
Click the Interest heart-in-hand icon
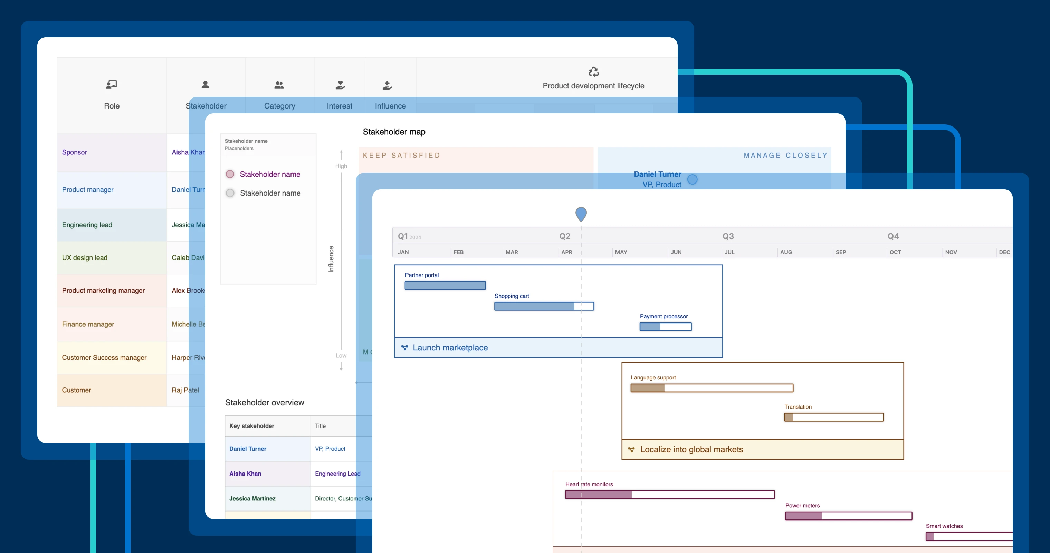340,85
